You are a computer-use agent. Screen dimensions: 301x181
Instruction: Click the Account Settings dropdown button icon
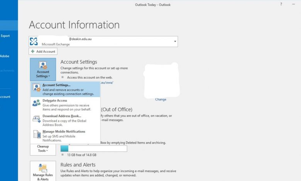(43, 65)
